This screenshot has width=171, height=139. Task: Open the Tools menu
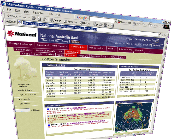(x=50, y=14)
